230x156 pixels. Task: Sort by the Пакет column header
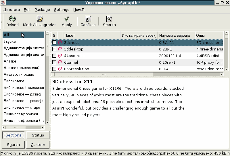[92, 35]
